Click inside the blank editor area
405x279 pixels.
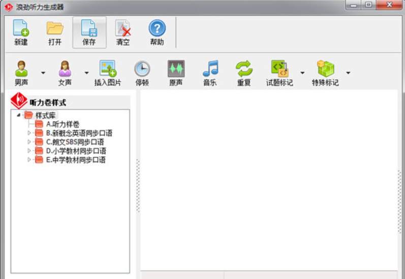[269, 180]
